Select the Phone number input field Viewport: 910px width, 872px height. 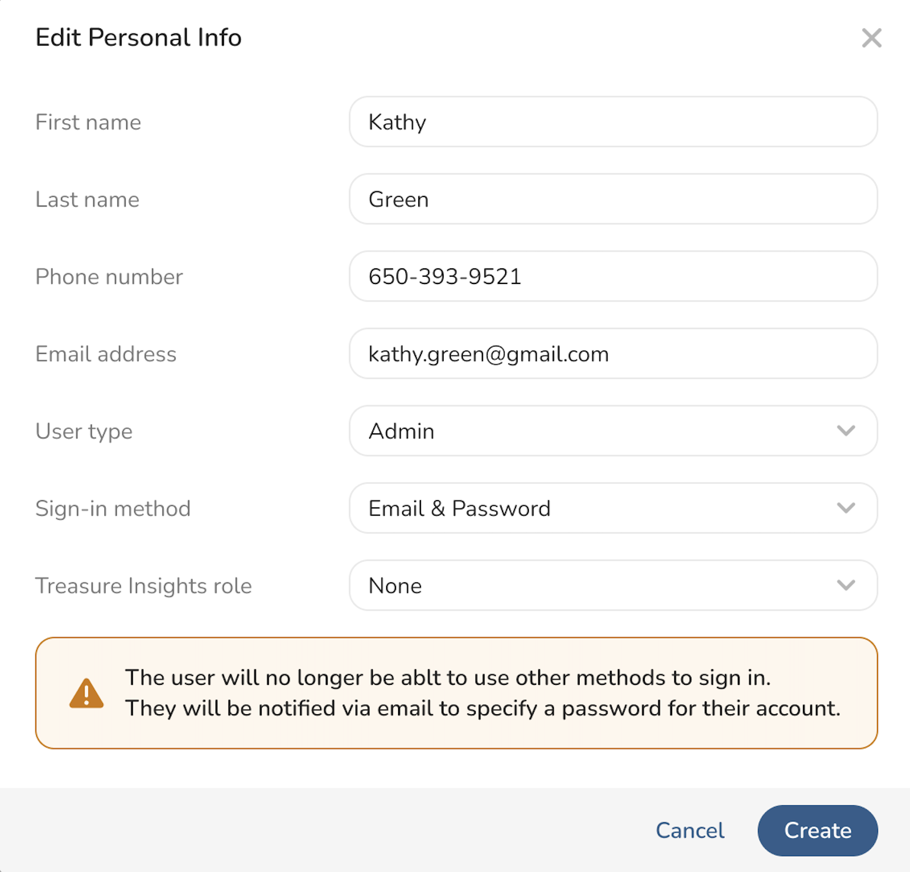pyautogui.click(x=613, y=276)
